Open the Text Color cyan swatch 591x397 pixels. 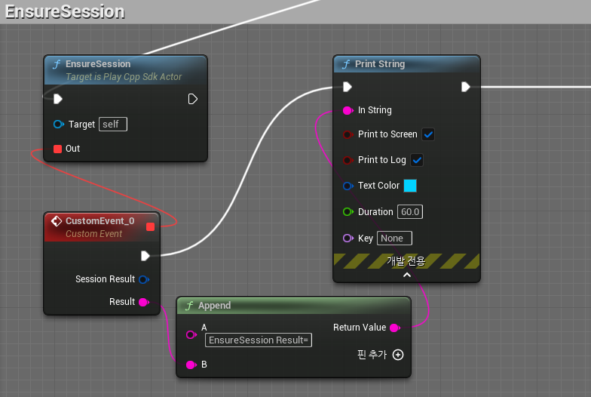click(410, 186)
